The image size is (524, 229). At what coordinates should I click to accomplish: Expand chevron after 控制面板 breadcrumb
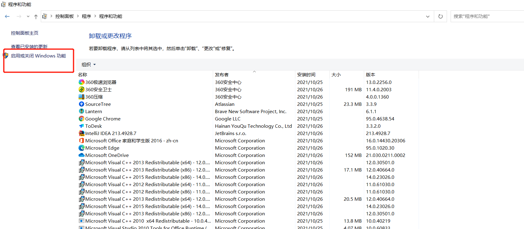click(x=78, y=16)
